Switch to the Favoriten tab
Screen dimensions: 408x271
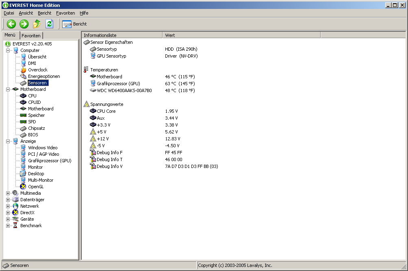(x=31, y=36)
